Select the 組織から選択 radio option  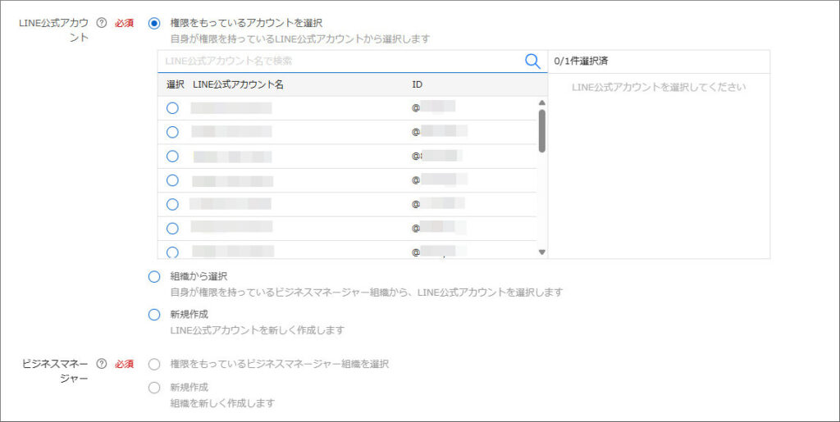[154, 277]
